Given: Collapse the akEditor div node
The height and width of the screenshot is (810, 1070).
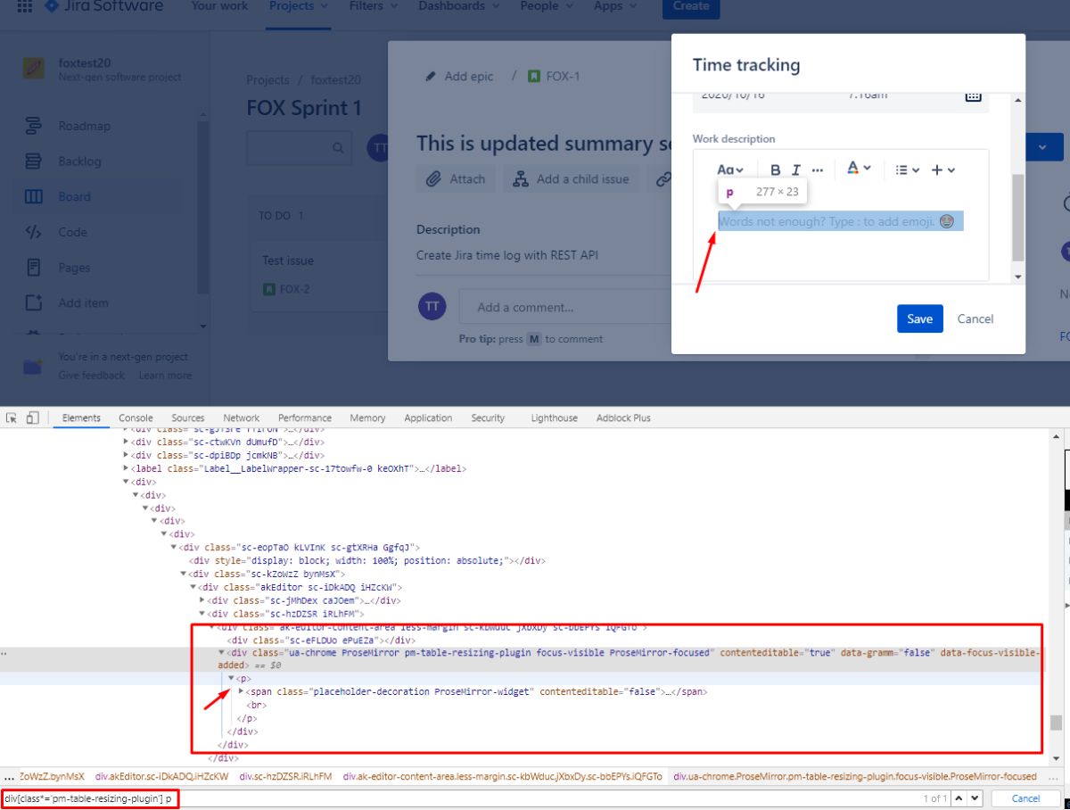Looking at the screenshot, I should pos(193,588).
